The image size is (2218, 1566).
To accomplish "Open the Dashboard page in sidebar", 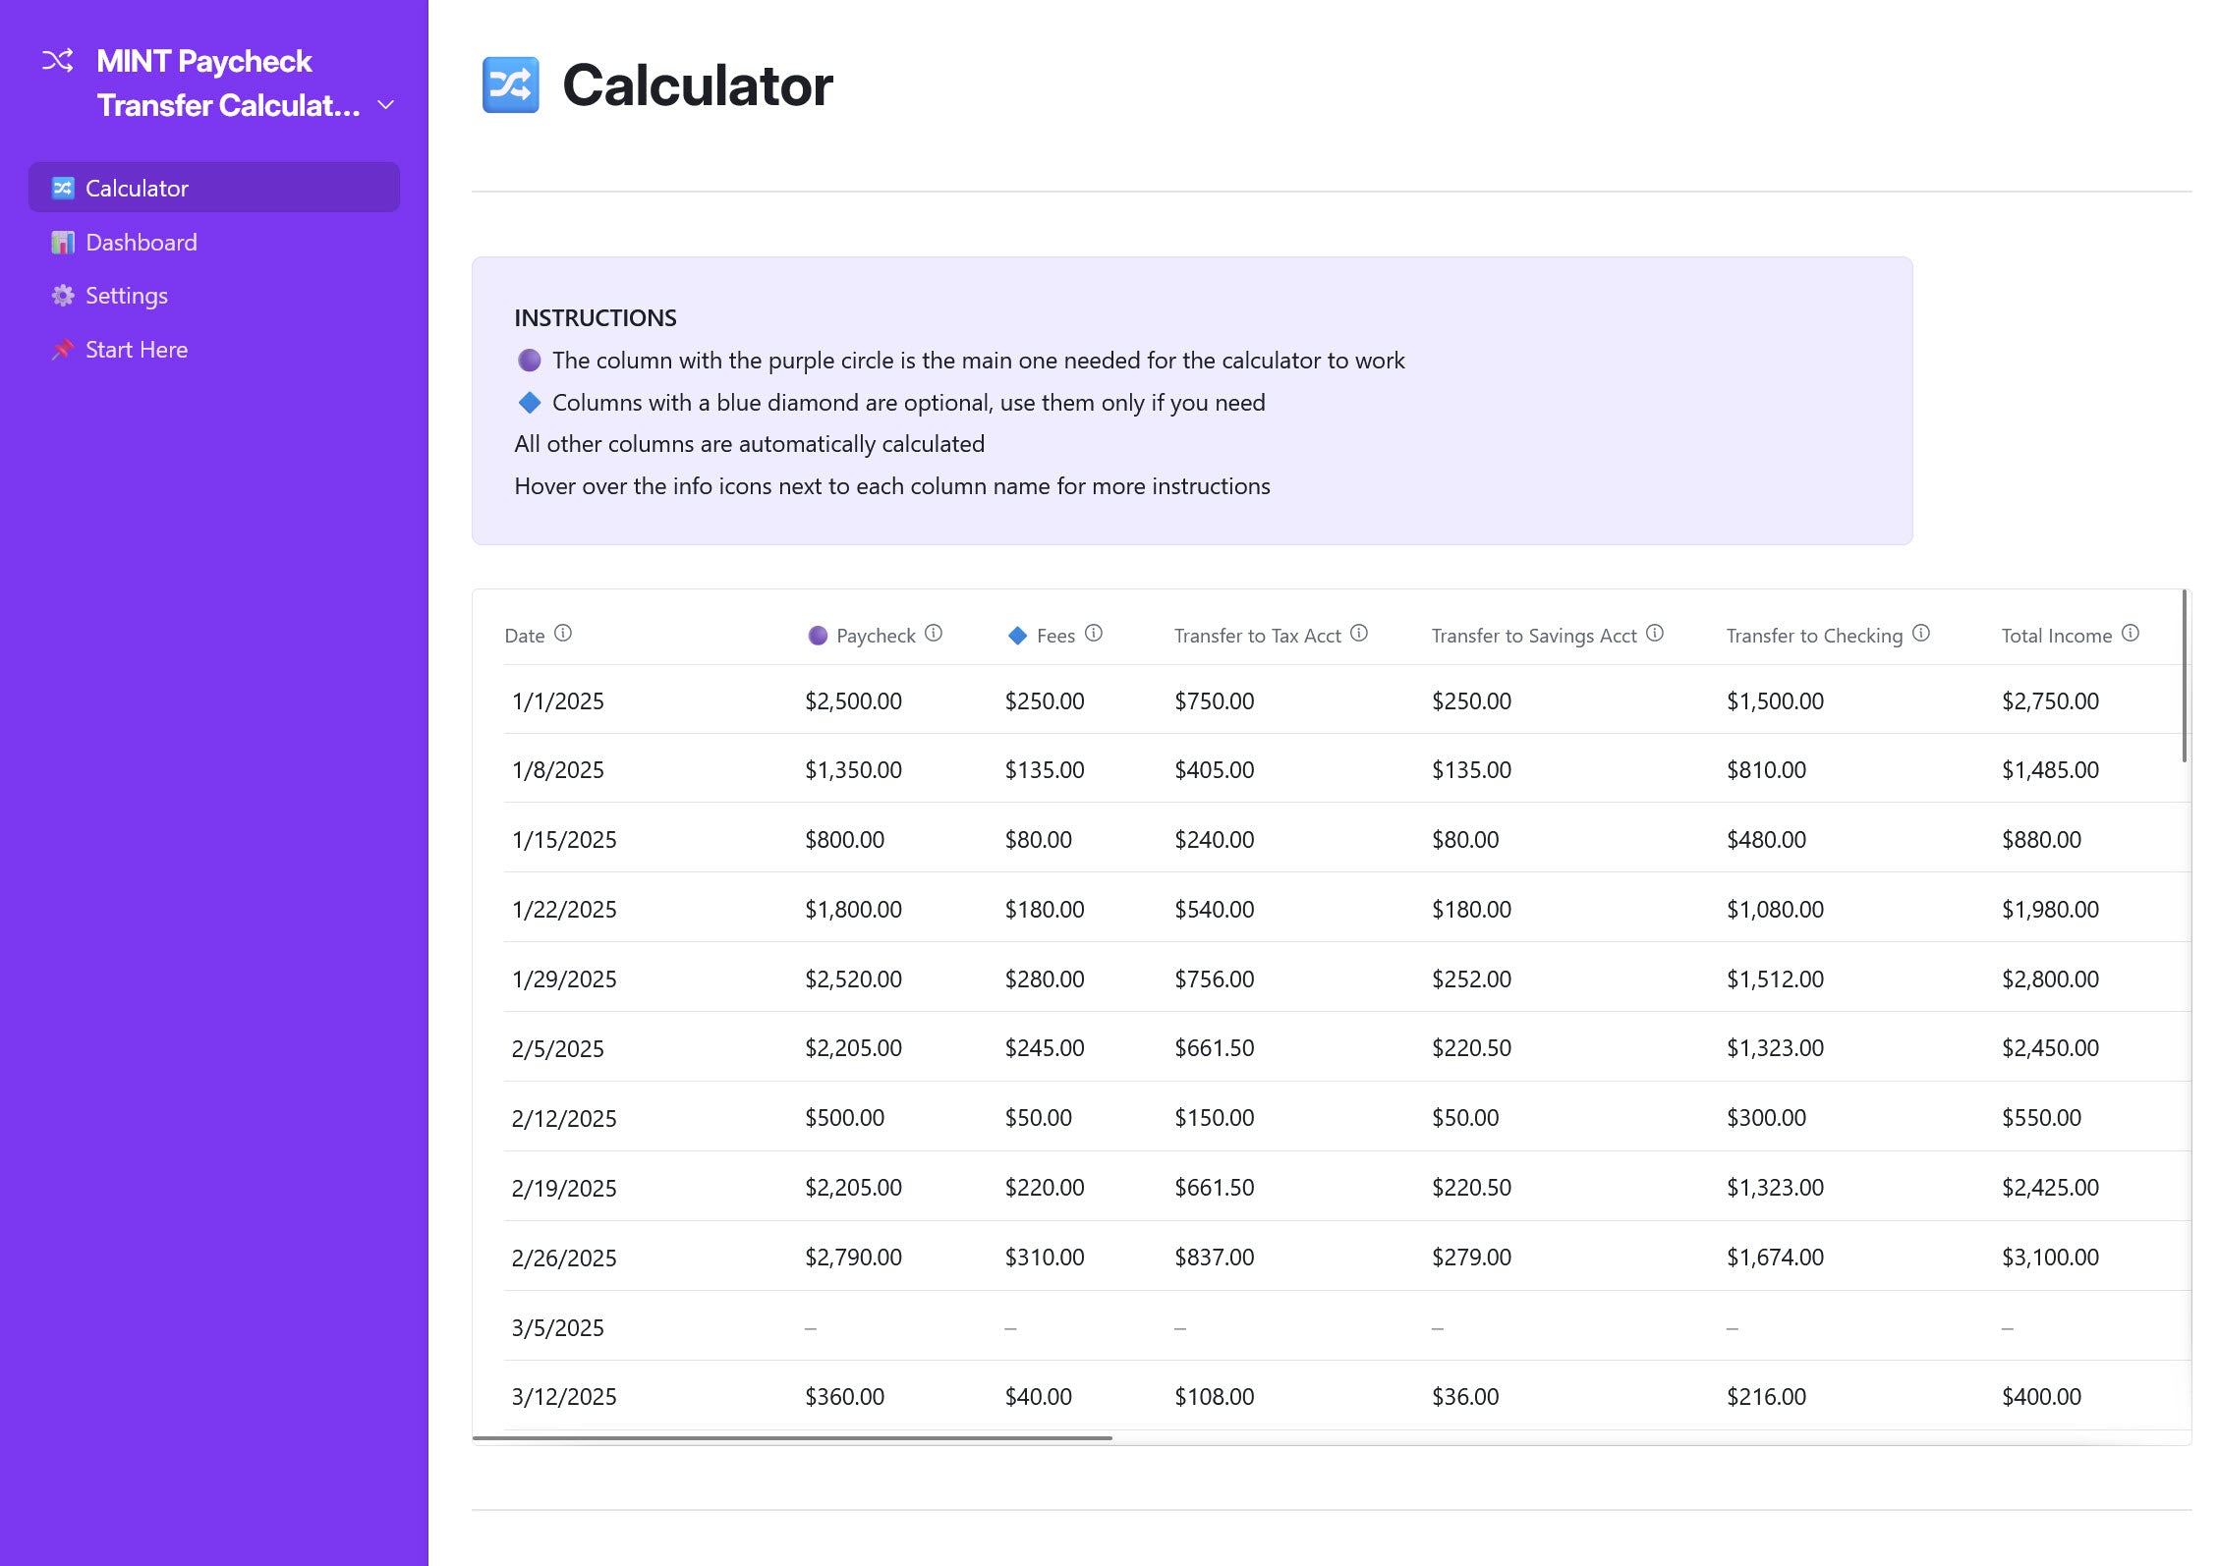I will pos(141,243).
